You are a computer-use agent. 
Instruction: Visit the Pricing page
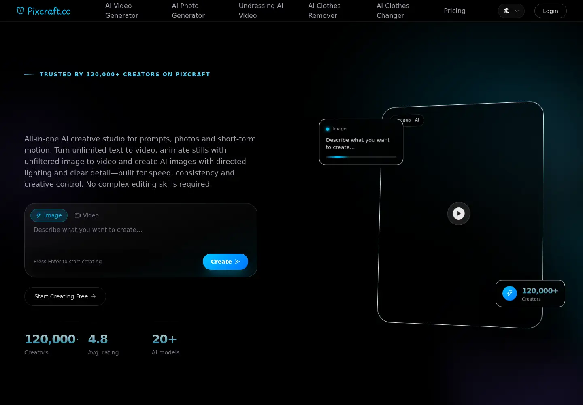[455, 11]
